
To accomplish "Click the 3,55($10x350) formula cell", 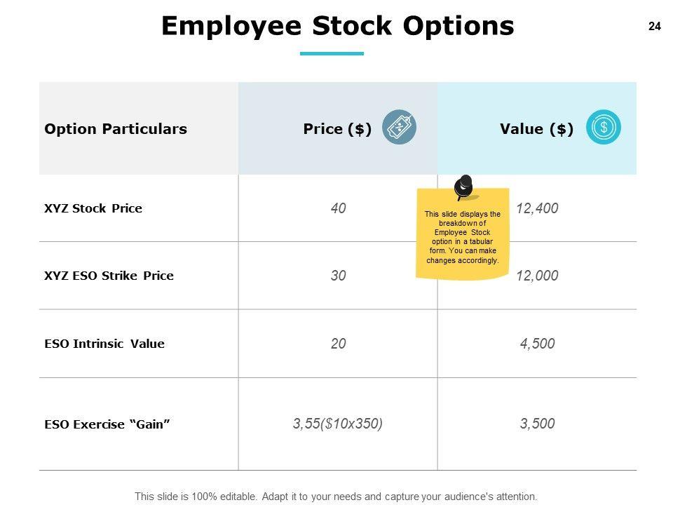I will pos(338,424).
